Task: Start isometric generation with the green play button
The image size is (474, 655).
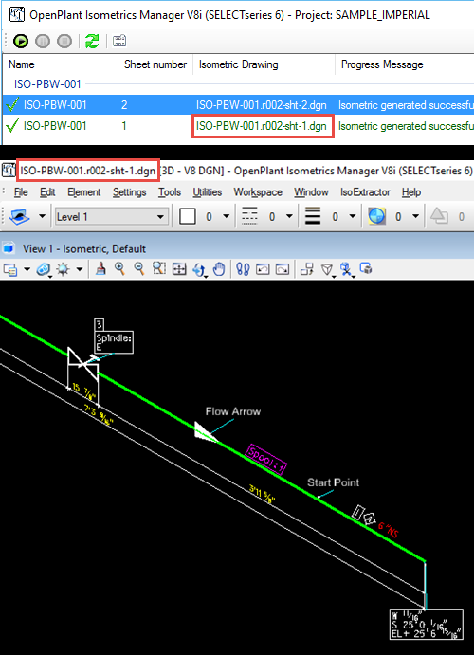Action: 21,41
